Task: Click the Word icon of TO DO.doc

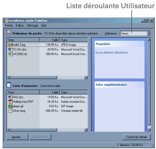Action: 10,49
